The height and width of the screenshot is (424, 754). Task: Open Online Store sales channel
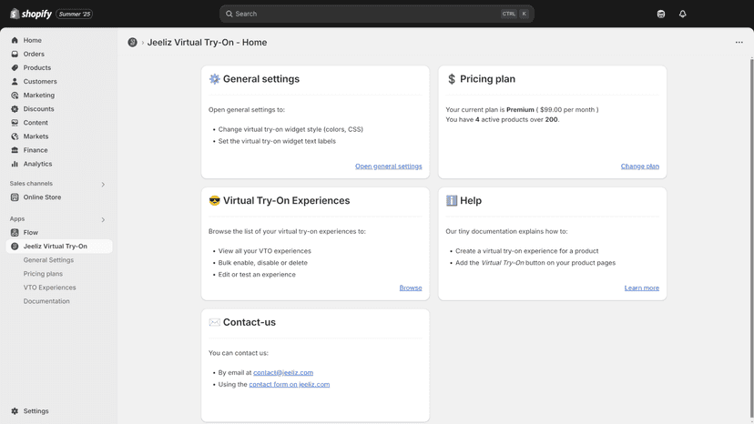click(42, 197)
